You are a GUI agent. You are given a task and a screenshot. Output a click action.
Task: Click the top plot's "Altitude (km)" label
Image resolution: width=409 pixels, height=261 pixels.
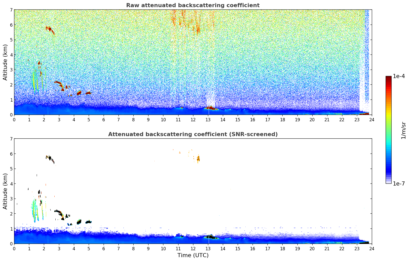coord(5,62)
